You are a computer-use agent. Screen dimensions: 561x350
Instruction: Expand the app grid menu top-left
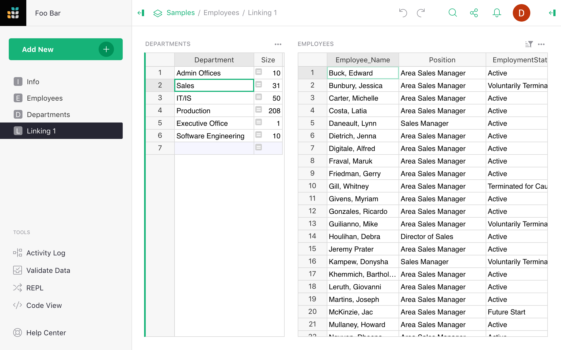(x=13, y=13)
